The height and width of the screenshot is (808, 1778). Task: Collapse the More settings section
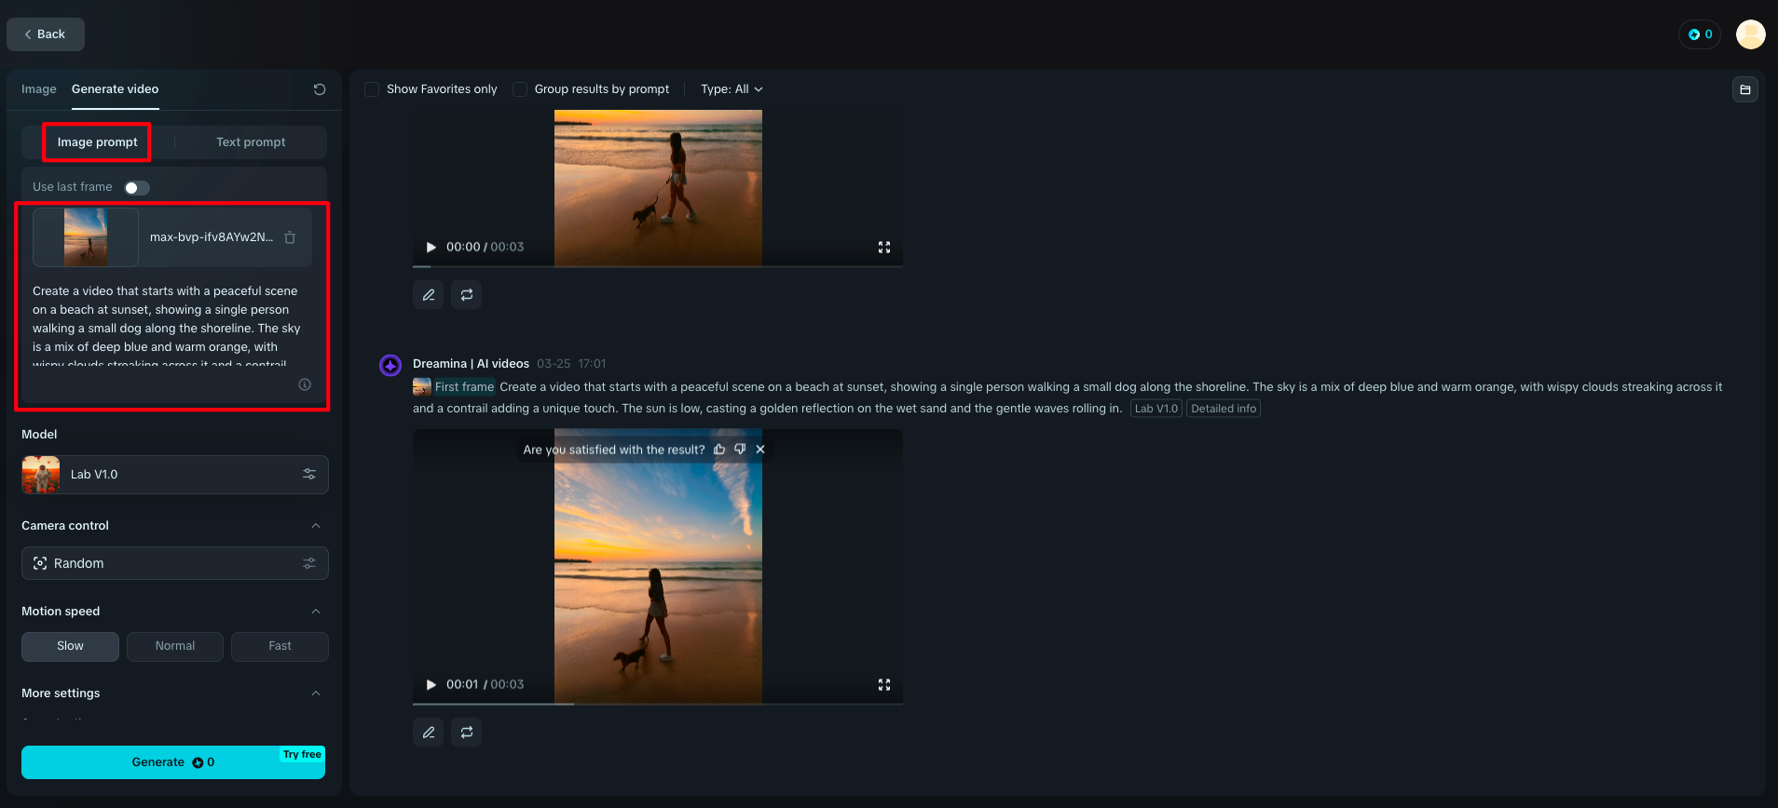(x=316, y=694)
